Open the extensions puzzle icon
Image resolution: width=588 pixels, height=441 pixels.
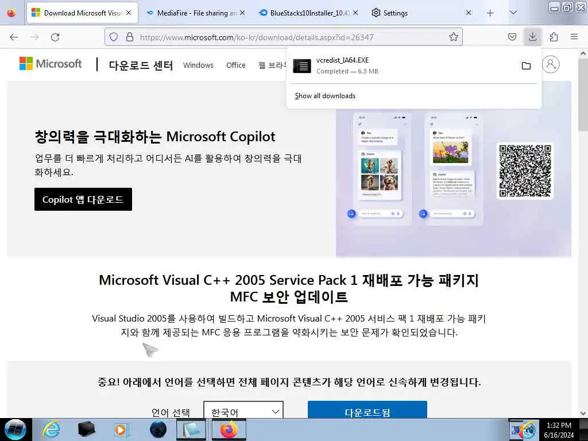[554, 37]
